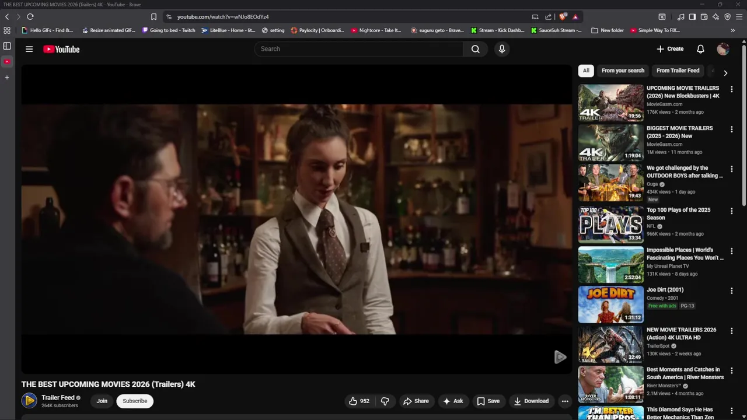747x420 pixels.
Task: Open options for NEW MOVIE TRAILERS 2026 video
Action: tap(731, 331)
